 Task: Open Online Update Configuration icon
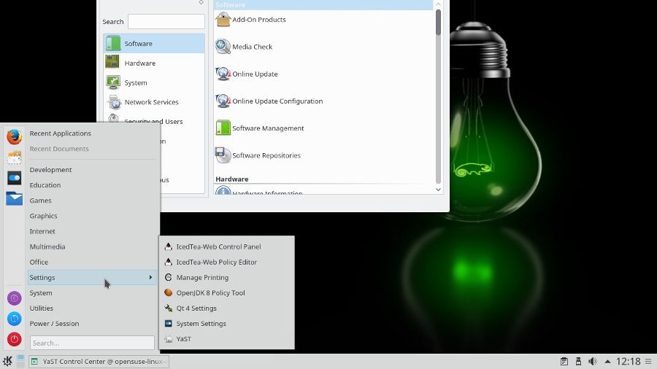223,101
